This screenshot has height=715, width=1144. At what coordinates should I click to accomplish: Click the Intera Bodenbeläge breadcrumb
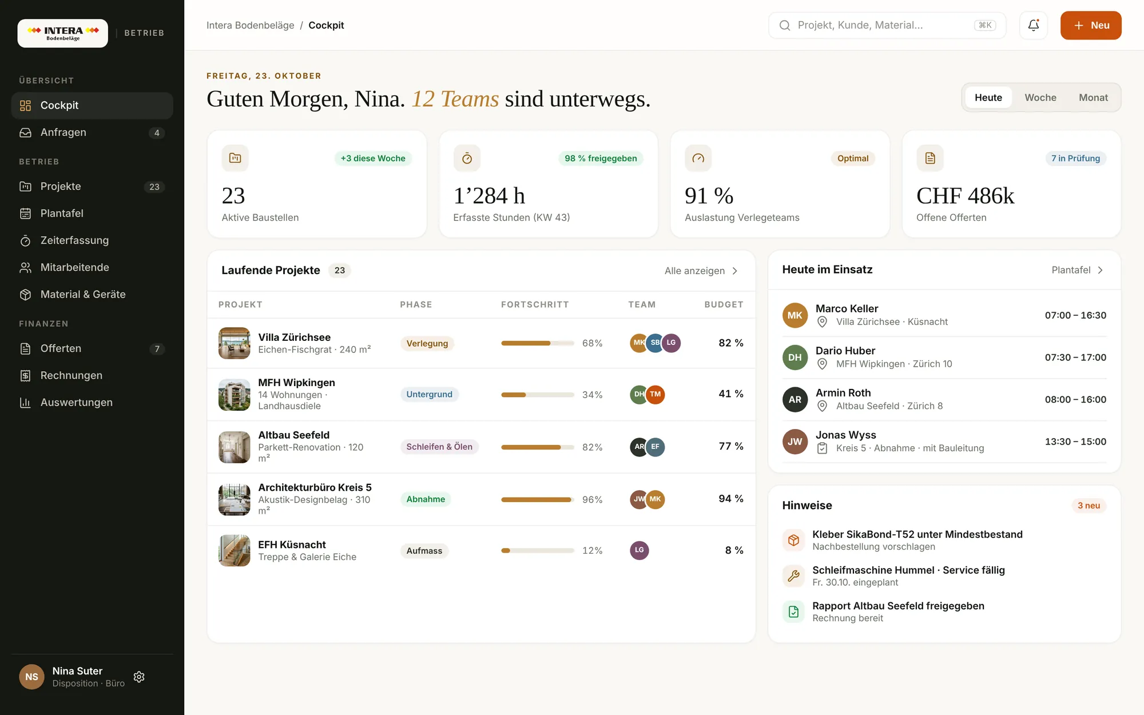click(x=250, y=25)
